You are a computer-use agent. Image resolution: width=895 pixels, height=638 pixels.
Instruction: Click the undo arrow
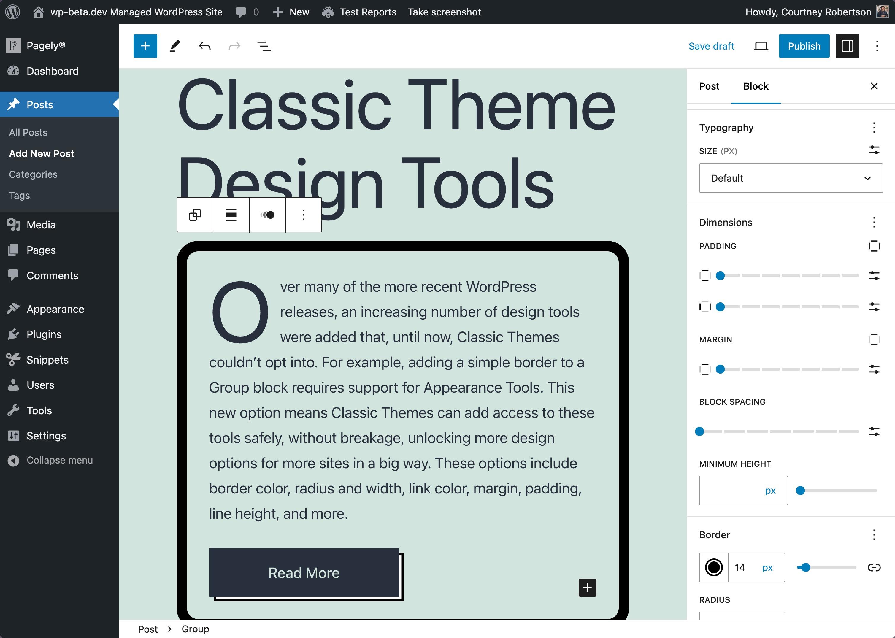click(x=204, y=46)
